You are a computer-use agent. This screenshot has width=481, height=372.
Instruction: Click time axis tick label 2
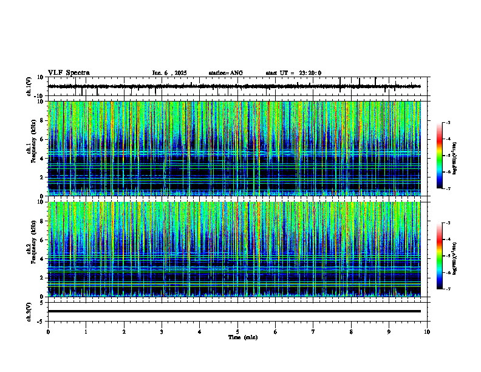point(124,332)
